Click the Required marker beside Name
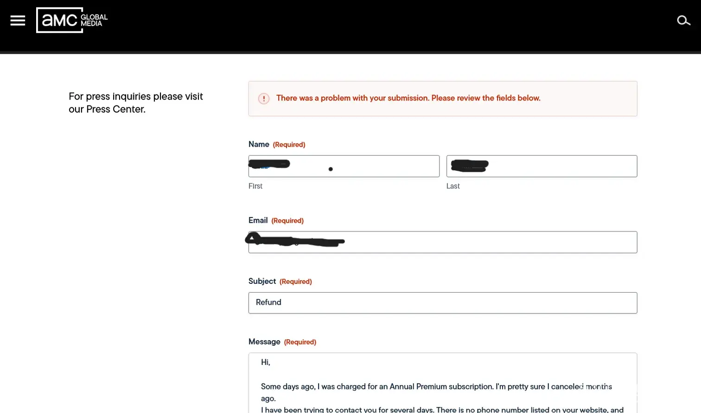701x413 pixels. (289, 144)
